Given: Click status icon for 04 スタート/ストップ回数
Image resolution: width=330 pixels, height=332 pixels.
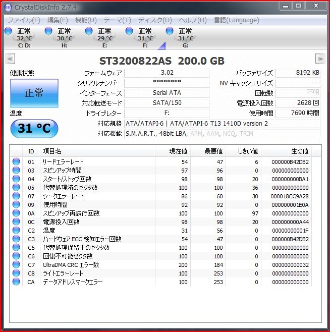Looking at the screenshot, I should pos(16,179).
